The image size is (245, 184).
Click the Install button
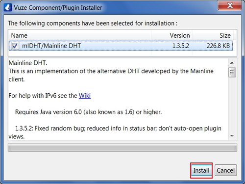tap(201, 170)
